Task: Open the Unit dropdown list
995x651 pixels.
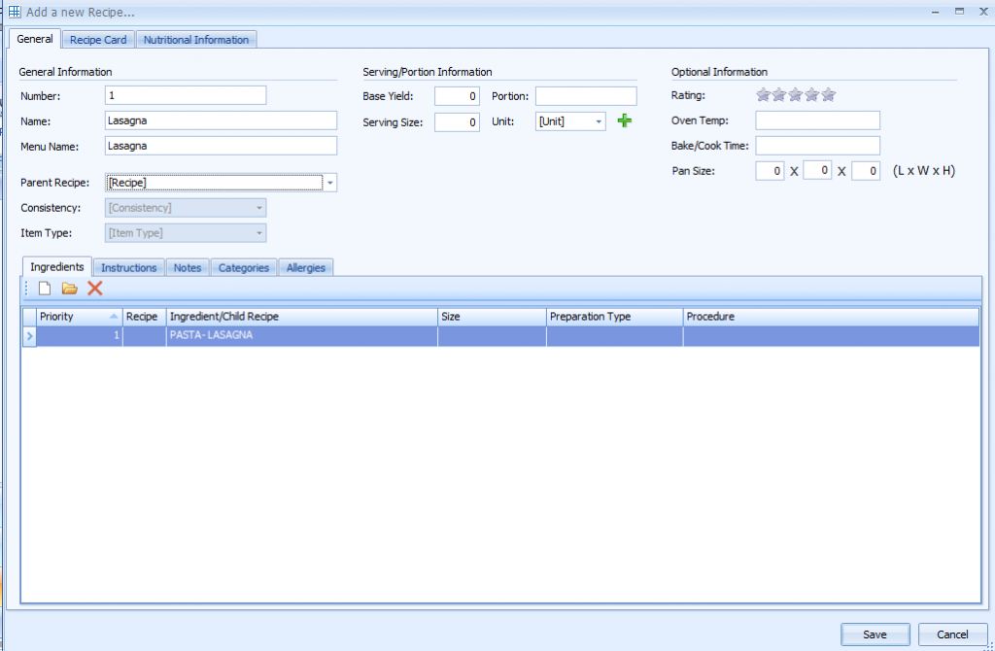Action: point(598,122)
